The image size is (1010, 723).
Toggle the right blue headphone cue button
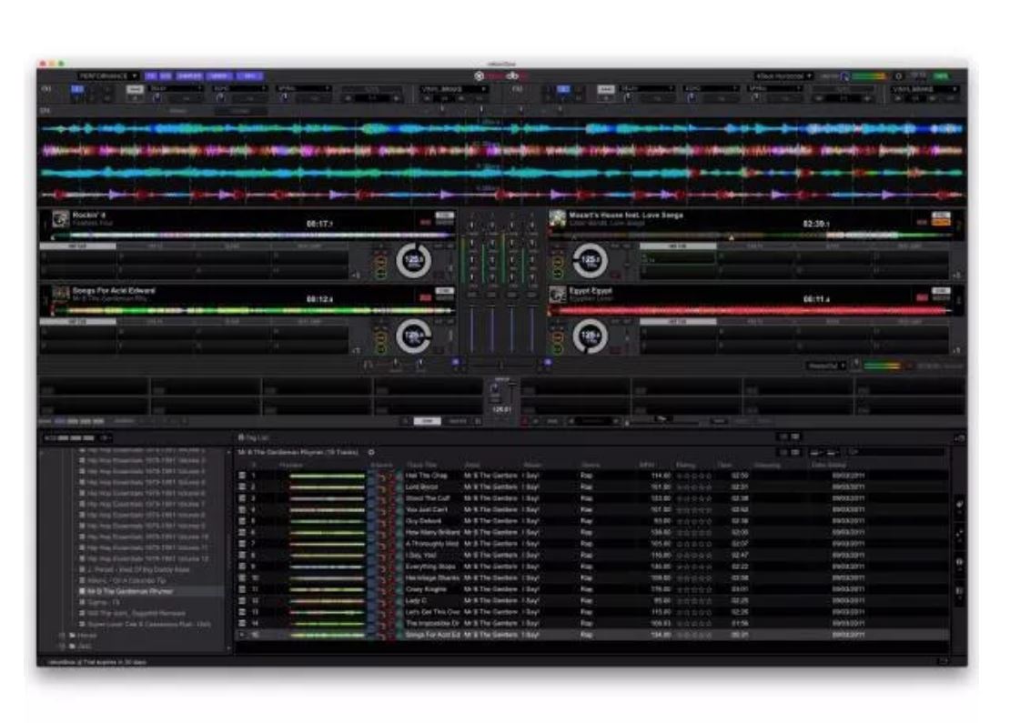coord(548,363)
